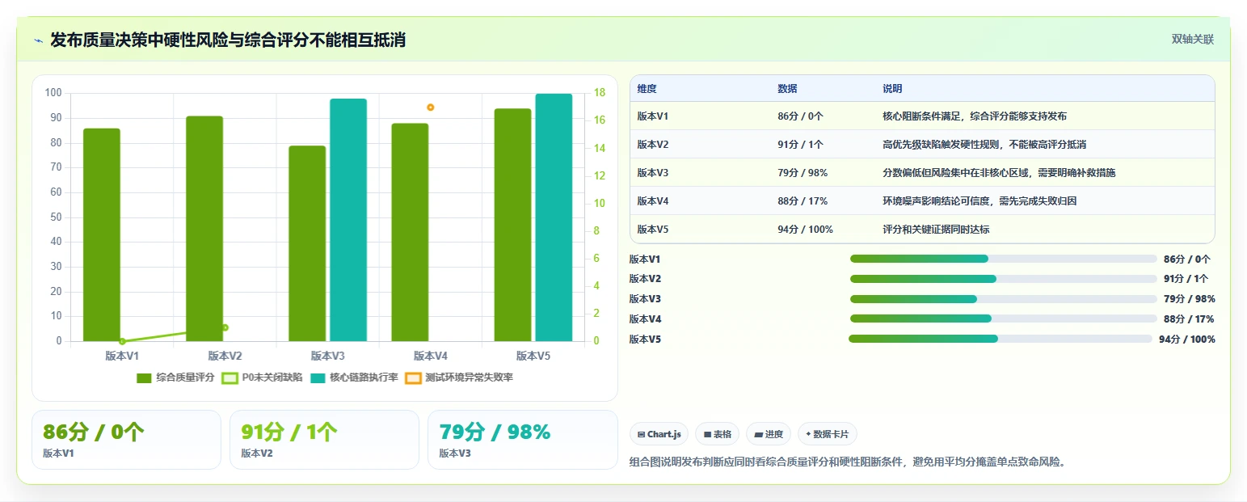Screen dimensions: 1247x502
Task: Open the 91分 / 1个 版本V2 card
Action: point(324,440)
